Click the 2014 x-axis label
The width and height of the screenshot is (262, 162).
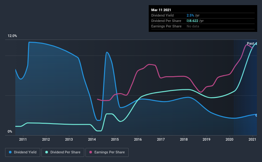(92, 139)
